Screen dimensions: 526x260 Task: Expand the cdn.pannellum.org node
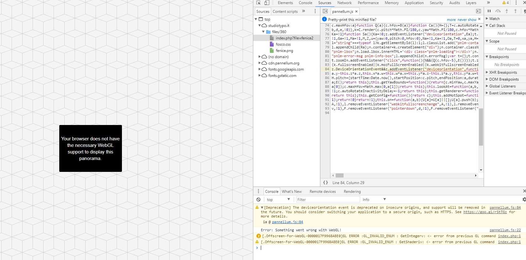coord(260,63)
